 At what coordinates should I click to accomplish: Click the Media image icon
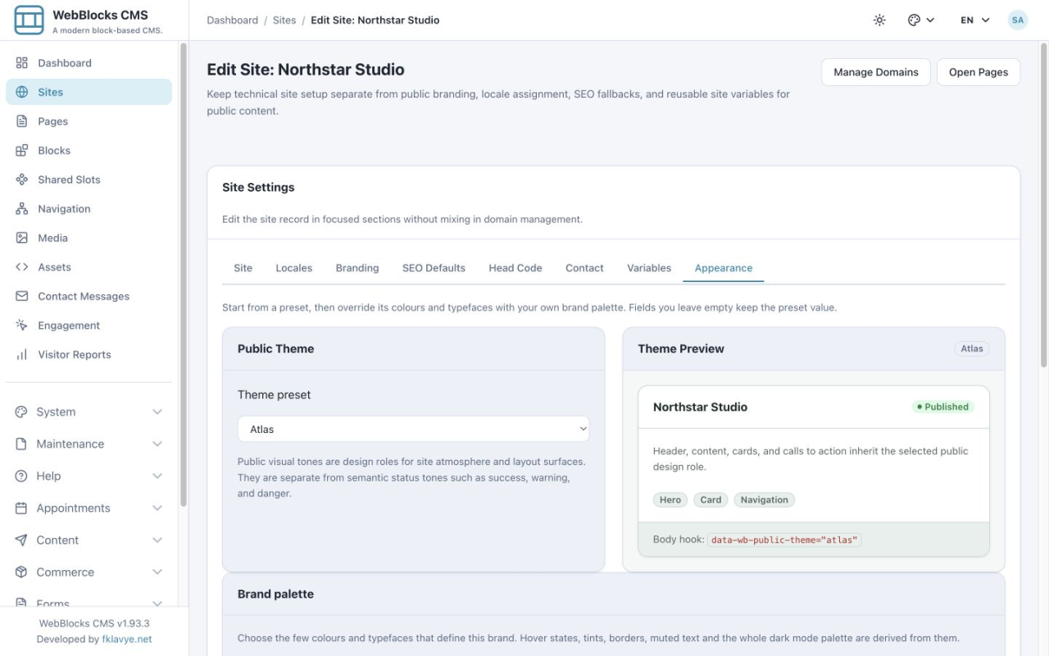pos(22,238)
